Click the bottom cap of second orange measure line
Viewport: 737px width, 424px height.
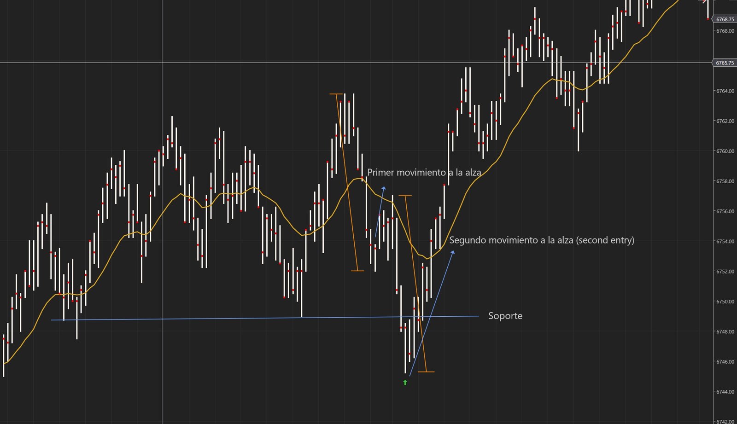click(426, 372)
